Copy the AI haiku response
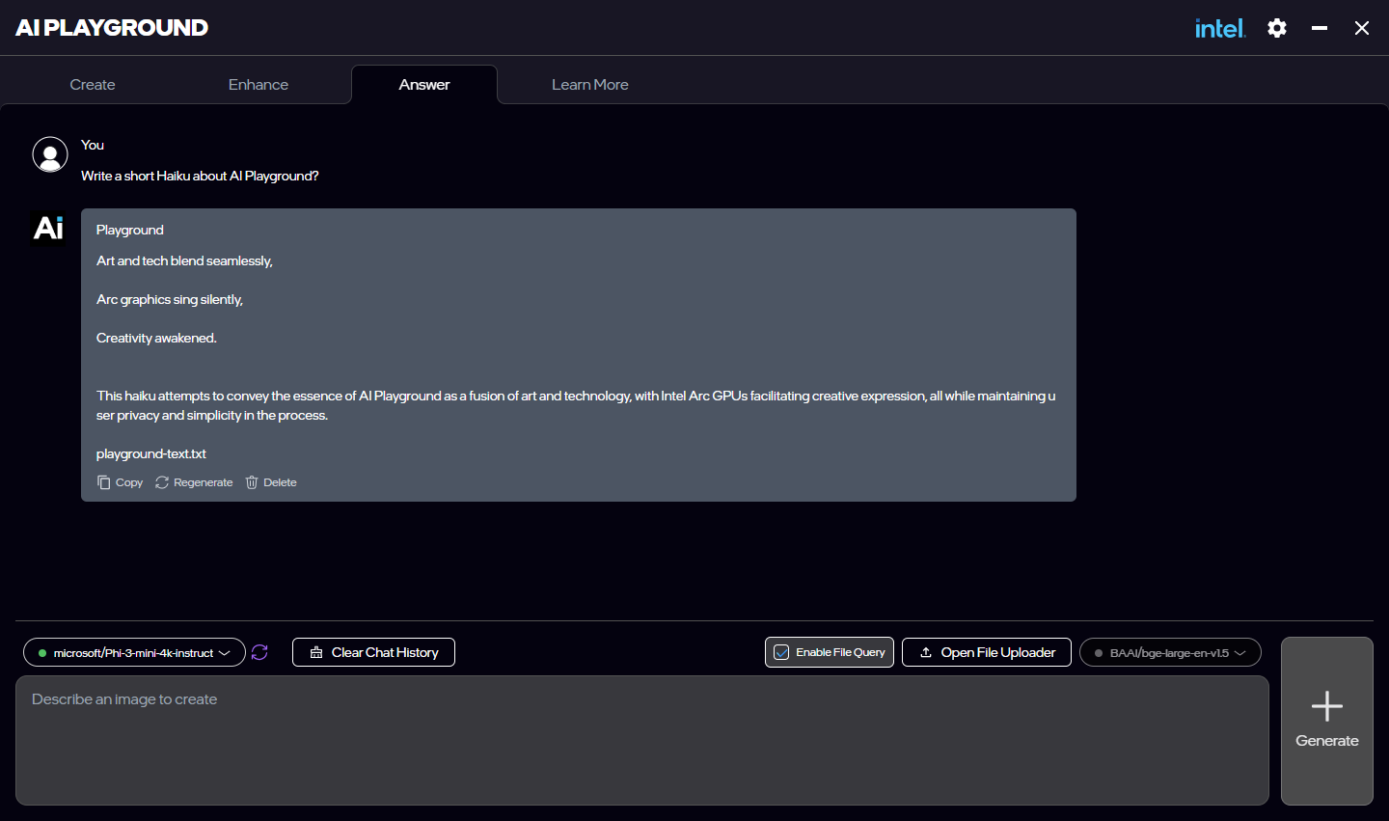This screenshot has height=821, width=1389. click(x=120, y=482)
